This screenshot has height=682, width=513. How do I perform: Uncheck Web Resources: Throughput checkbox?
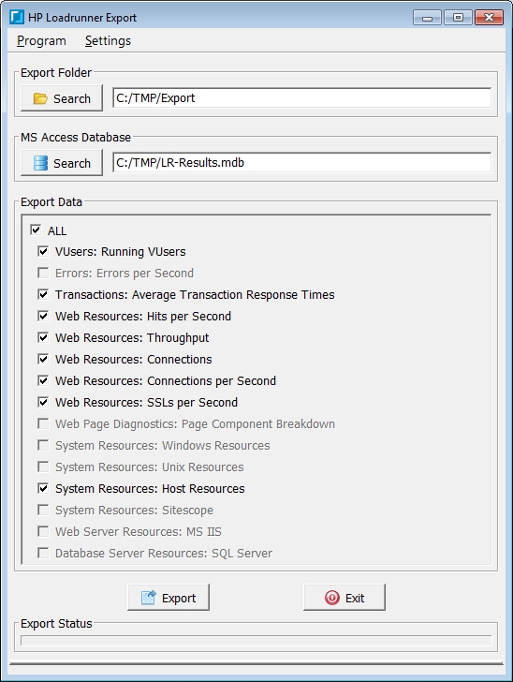[x=43, y=337]
